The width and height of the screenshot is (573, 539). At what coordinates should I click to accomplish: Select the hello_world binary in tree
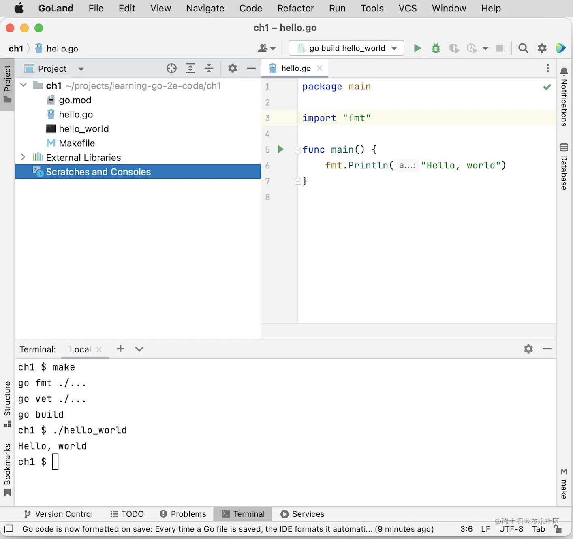click(x=77, y=129)
